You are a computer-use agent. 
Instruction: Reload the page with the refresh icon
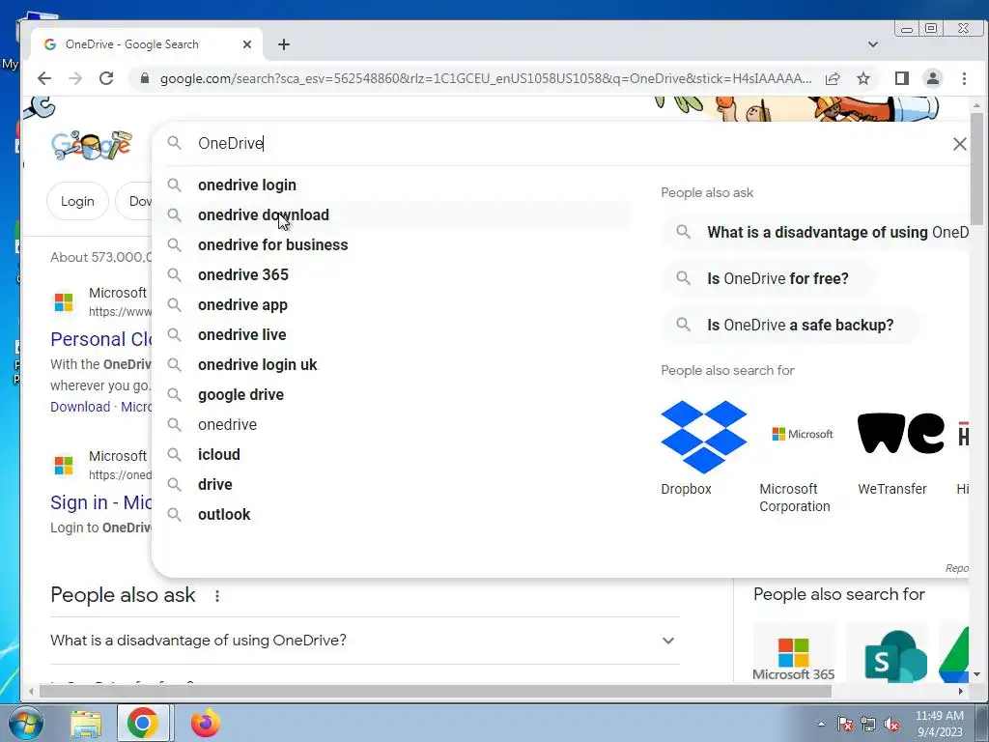[106, 78]
